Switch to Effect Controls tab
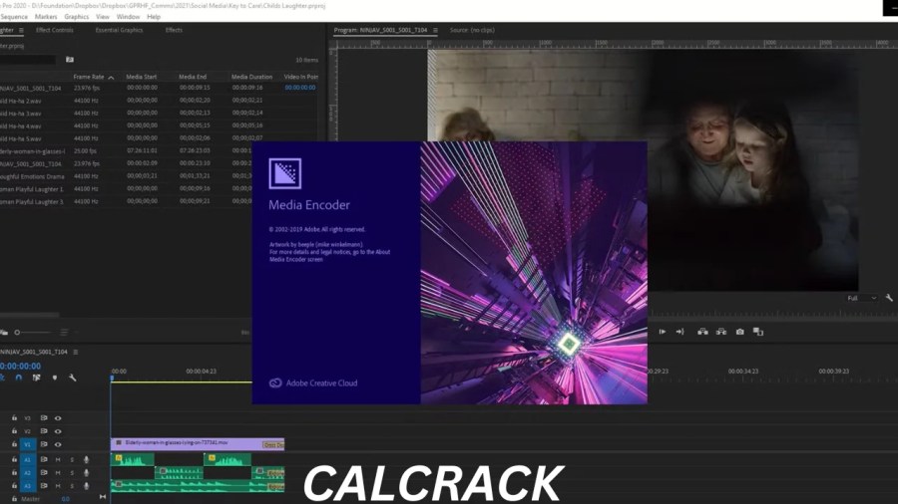 click(x=55, y=30)
